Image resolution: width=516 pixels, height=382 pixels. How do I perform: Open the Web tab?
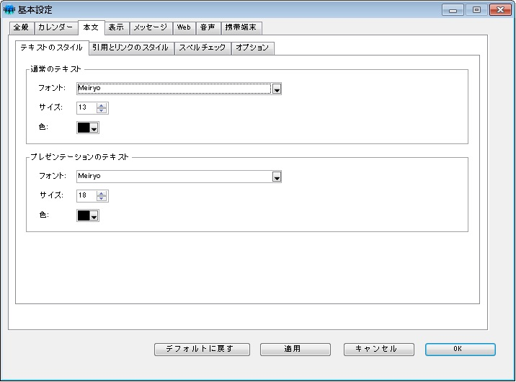point(184,27)
